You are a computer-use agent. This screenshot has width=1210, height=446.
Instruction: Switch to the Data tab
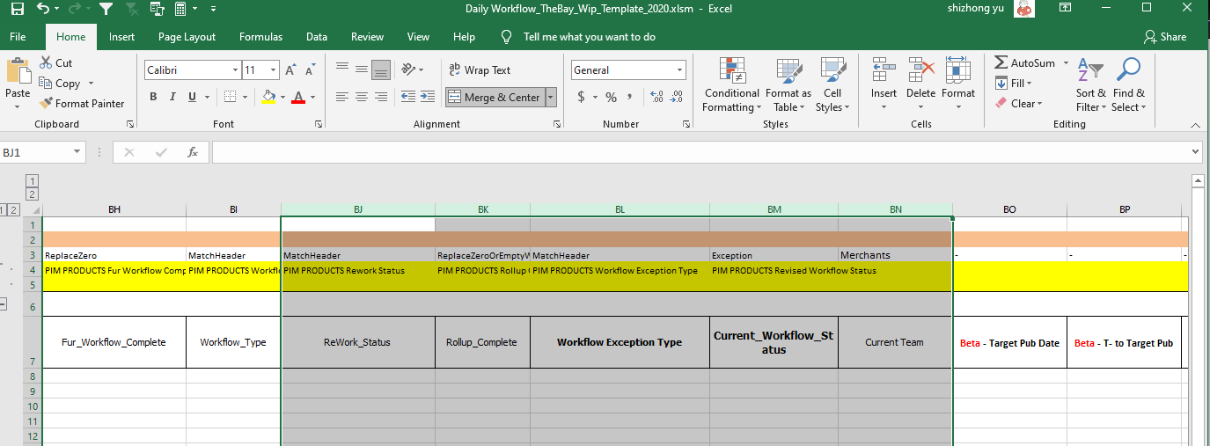[x=317, y=37]
